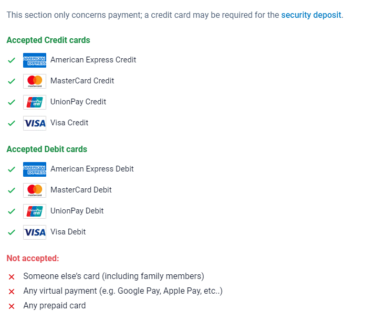Click the UnionPay Credit label text
Viewport: 375px width, 311px height.
pos(78,102)
